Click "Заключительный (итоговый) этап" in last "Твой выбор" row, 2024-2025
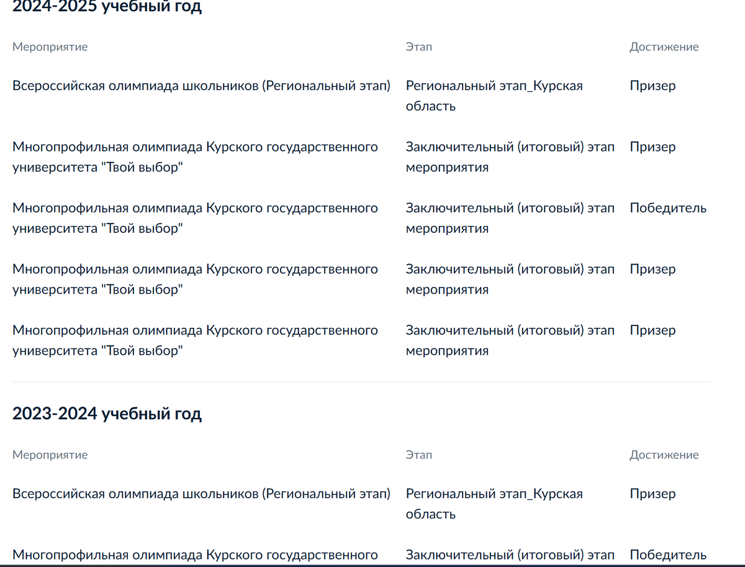 tap(510, 340)
